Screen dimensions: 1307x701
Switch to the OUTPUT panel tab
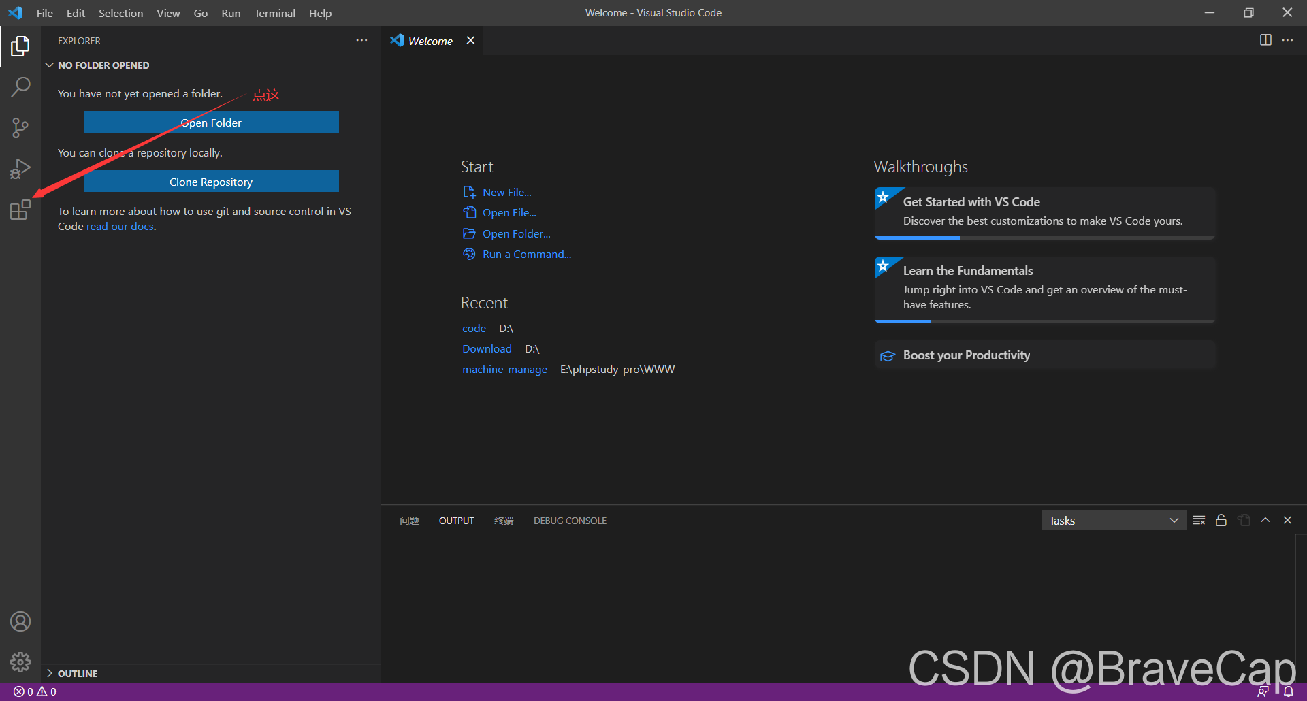[456, 521]
